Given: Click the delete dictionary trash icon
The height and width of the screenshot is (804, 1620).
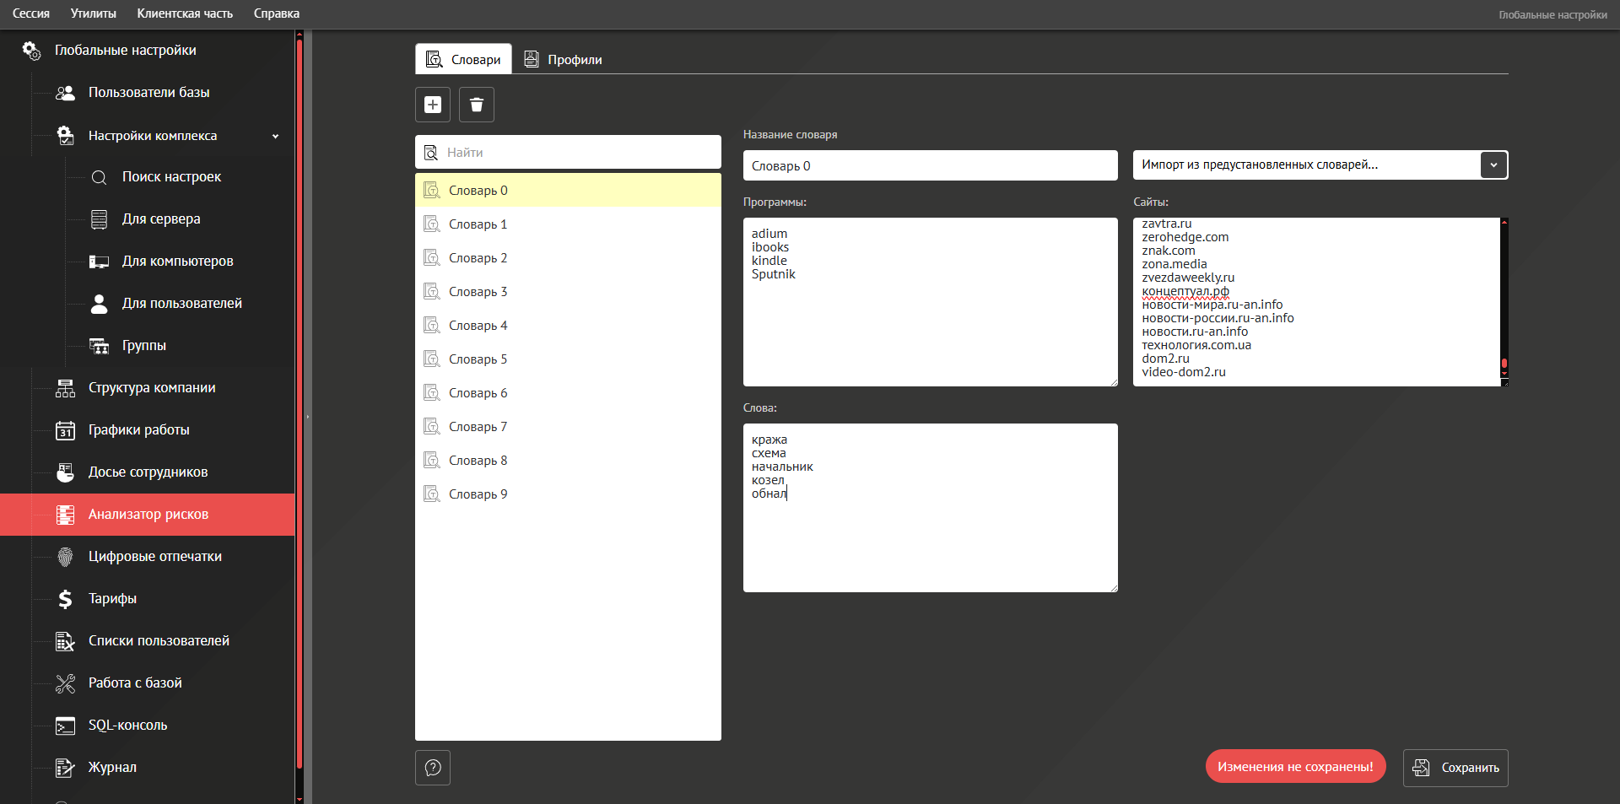Looking at the screenshot, I should tap(477, 105).
